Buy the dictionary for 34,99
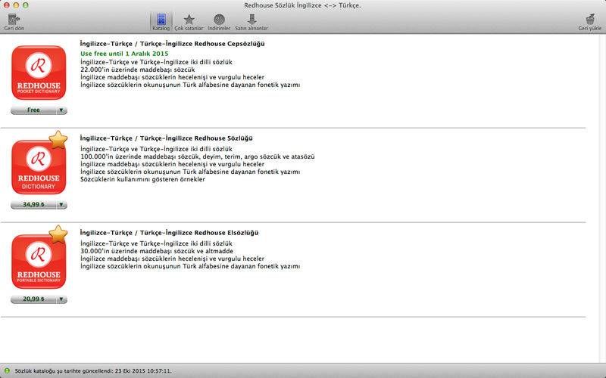Screen dimensions: 606x378 coord(33,204)
